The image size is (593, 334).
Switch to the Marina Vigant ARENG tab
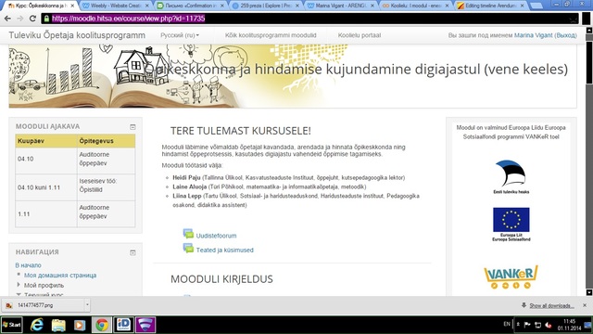(x=340, y=6)
